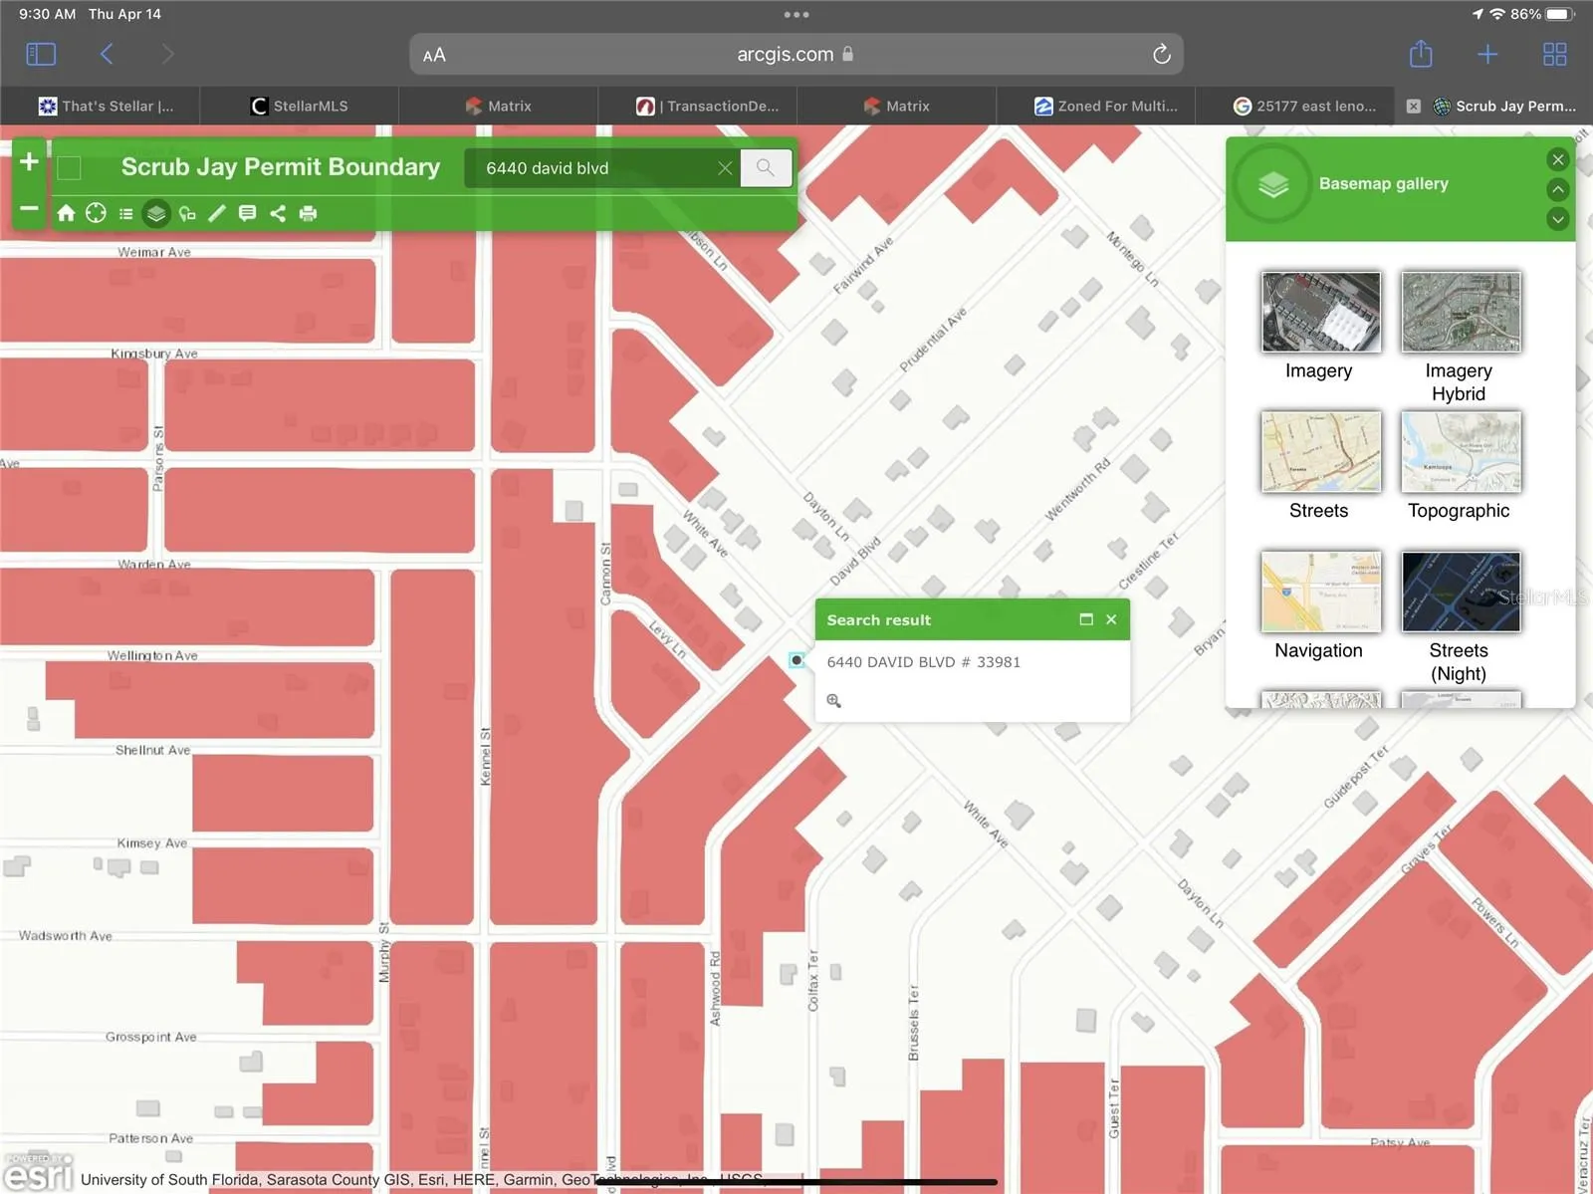Screen dimensions: 1593x1194
Task: Click the search magnifier button
Action: [x=765, y=167]
